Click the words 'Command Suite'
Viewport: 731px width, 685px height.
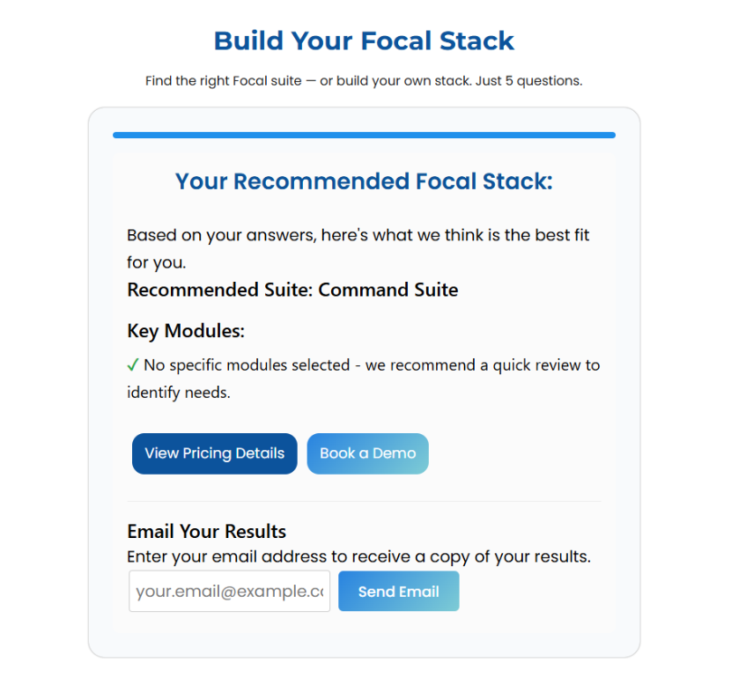point(388,291)
